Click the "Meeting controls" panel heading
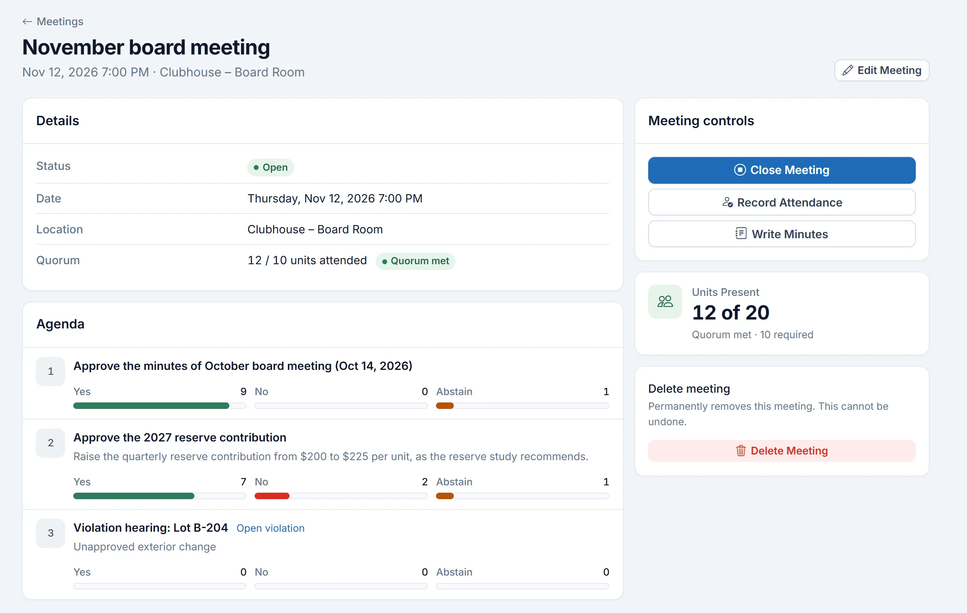Screen dimensions: 967x613 (701, 121)
